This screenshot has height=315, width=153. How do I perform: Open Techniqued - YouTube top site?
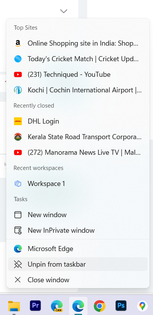(78, 74)
